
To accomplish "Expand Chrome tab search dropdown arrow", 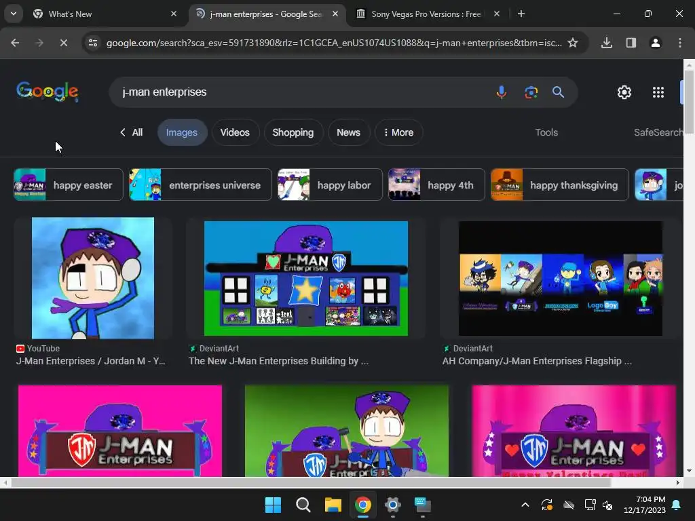I will (14, 14).
